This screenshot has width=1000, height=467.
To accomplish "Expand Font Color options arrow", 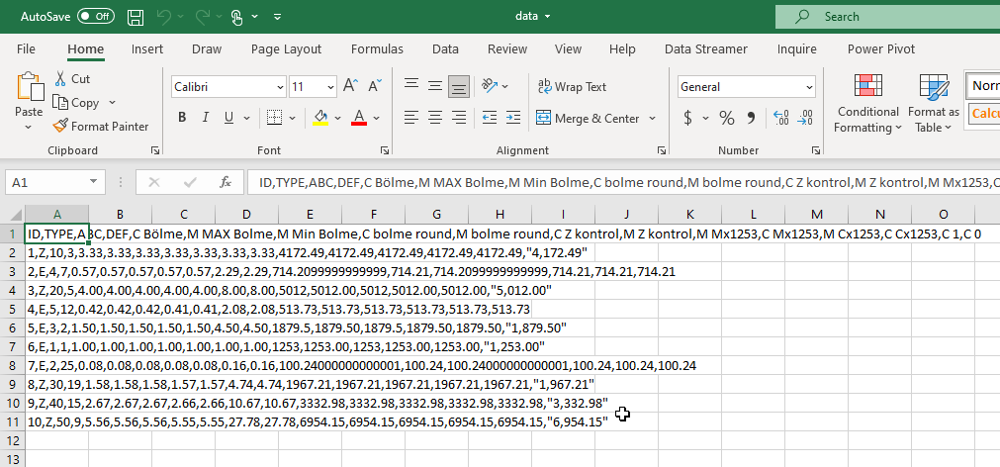I will point(376,118).
